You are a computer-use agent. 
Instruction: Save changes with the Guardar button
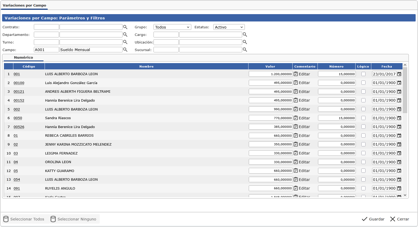click(373, 219)
